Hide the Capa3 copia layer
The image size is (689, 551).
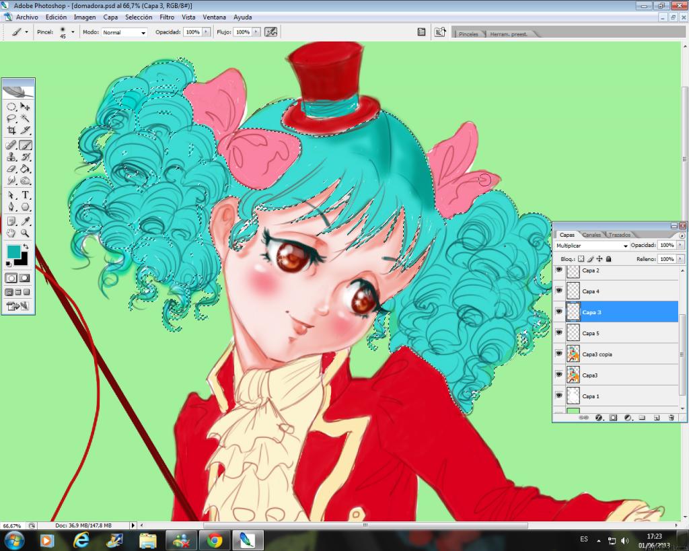point(559,353)
